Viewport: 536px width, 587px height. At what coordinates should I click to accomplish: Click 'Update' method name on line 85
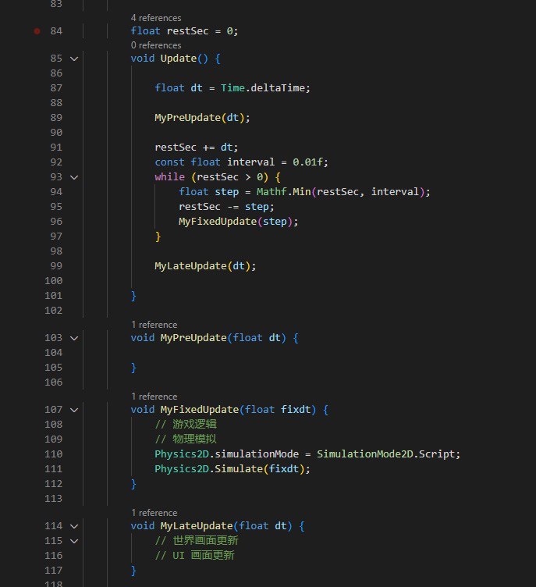pos(179,59)
